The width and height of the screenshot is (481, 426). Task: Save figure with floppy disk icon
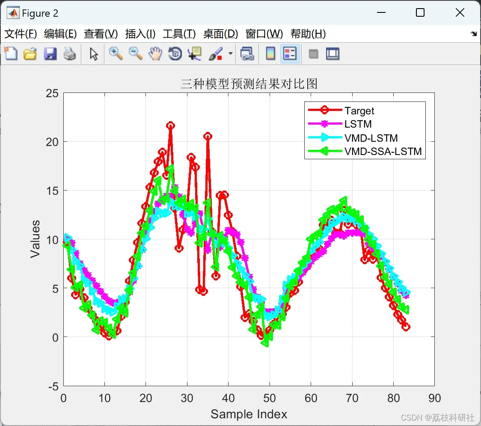(x=50, y=54)
